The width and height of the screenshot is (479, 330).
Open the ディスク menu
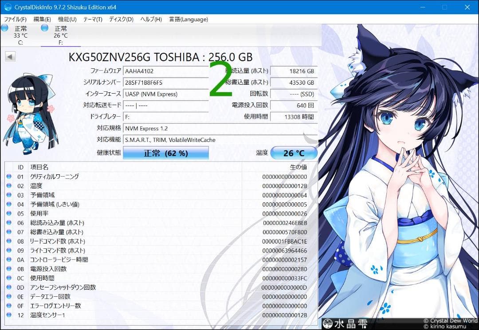point(121,19)
